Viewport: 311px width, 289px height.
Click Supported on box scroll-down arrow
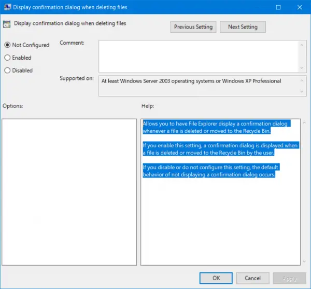(302, 91)
